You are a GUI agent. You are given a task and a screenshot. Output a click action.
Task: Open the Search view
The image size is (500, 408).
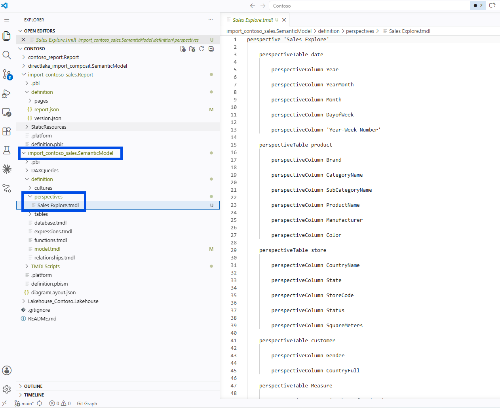pos(7,55)
